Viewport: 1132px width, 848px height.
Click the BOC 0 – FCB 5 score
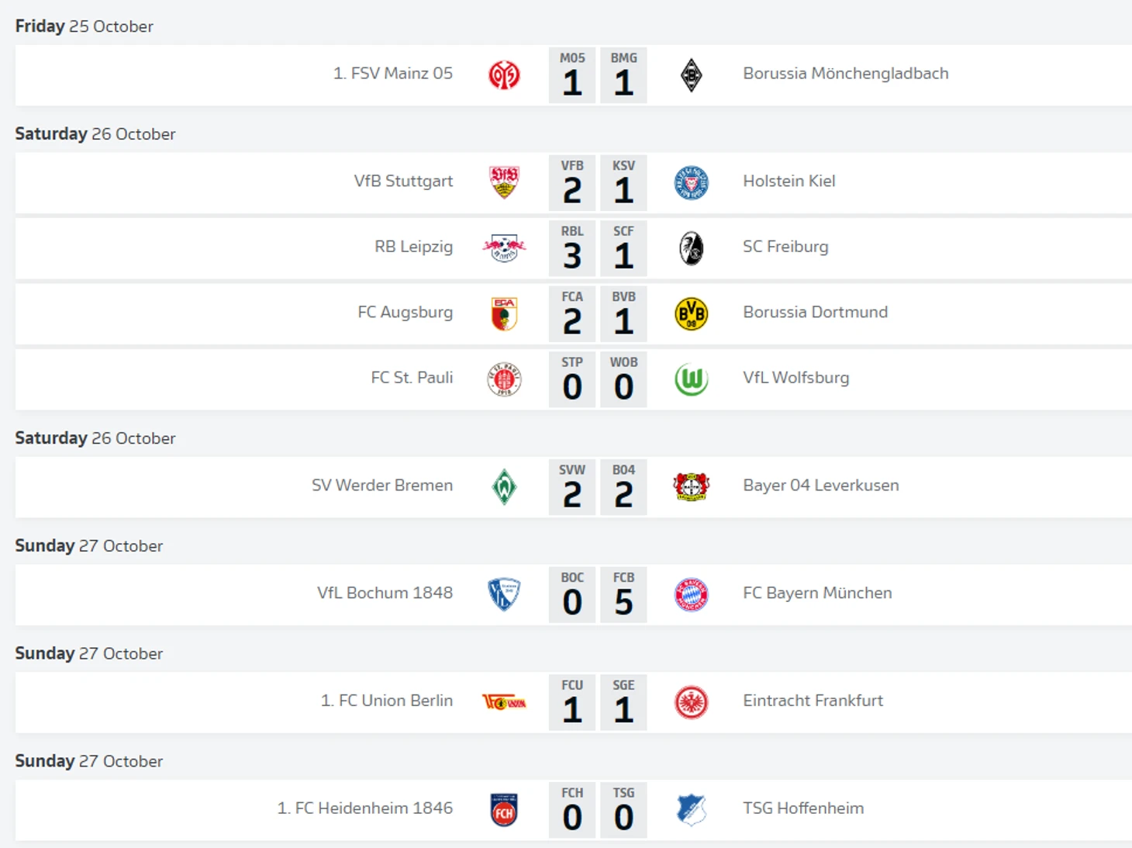(598, 595)
